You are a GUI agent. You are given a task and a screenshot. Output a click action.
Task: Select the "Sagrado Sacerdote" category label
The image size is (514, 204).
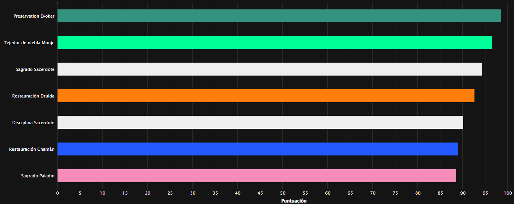35,69
